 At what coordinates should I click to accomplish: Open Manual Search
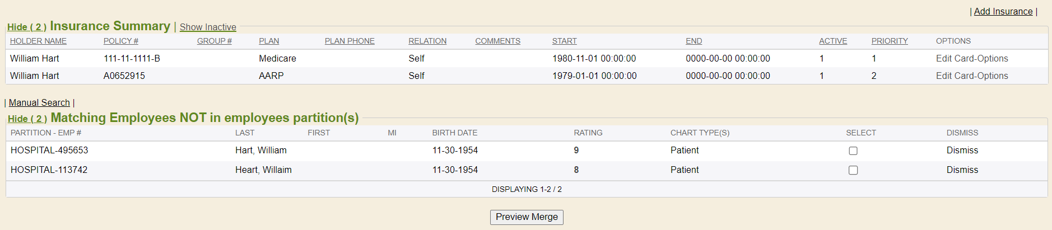tap(39, 102)
